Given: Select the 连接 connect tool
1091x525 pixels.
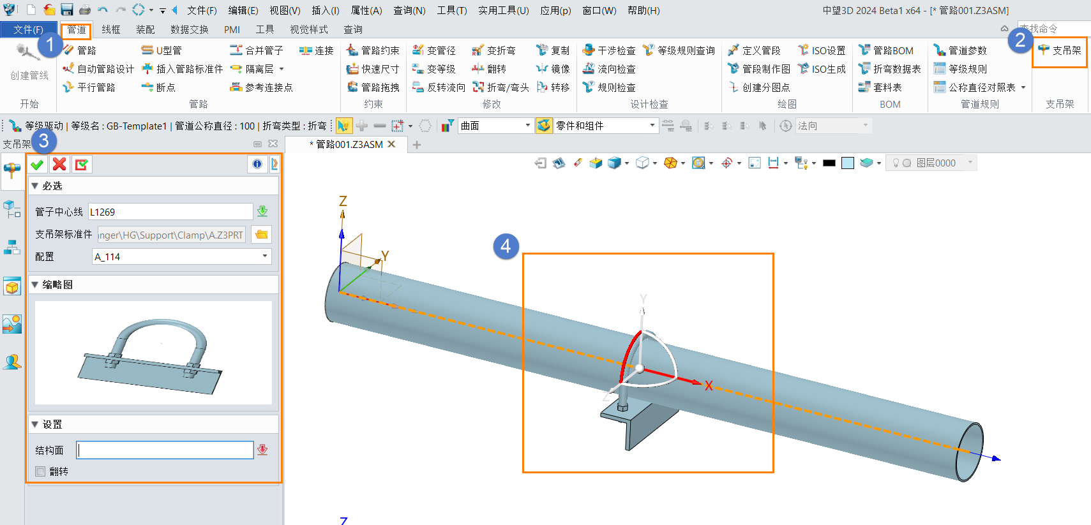Looking at the screenshot, I should (317, 50).
